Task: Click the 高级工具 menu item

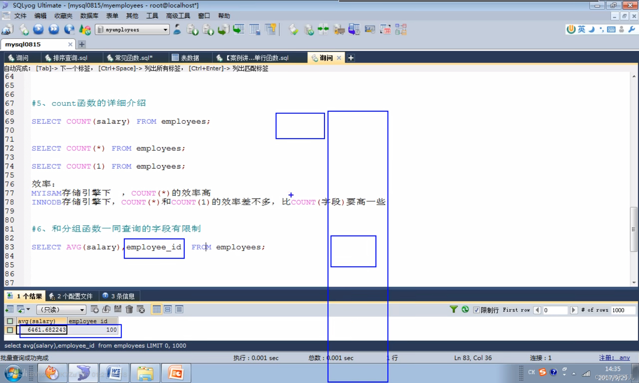Action: pos(177,15)
